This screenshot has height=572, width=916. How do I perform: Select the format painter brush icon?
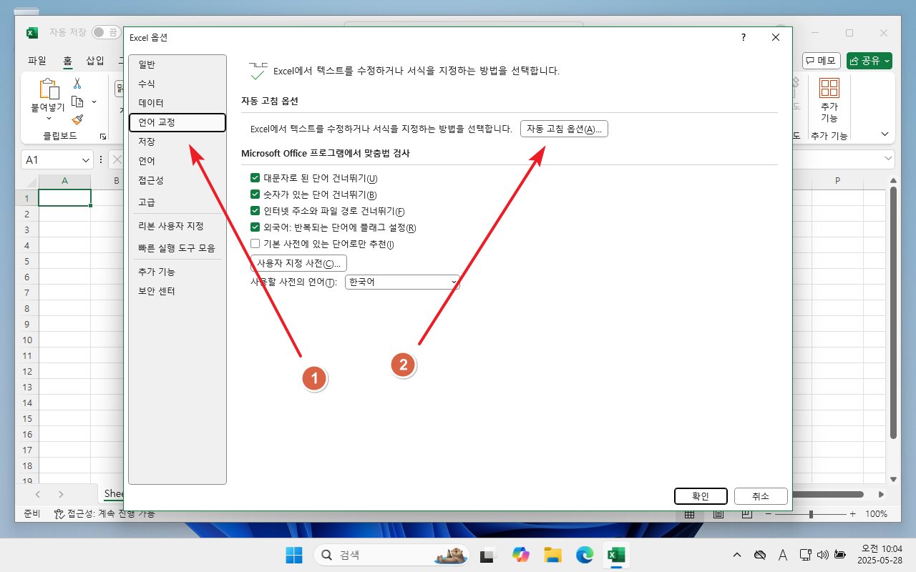coord(77,119)
